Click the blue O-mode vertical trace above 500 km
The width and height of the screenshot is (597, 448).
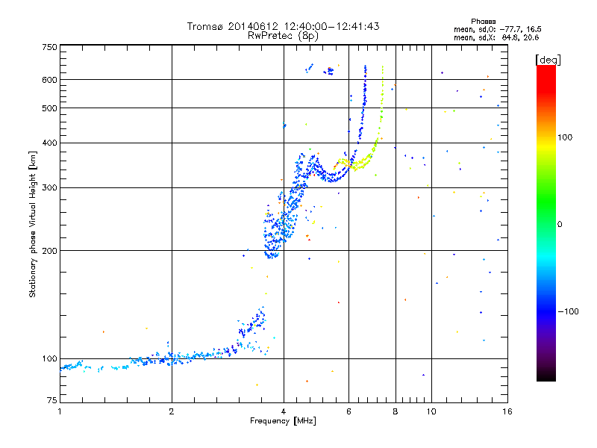(x=365, y=87)
